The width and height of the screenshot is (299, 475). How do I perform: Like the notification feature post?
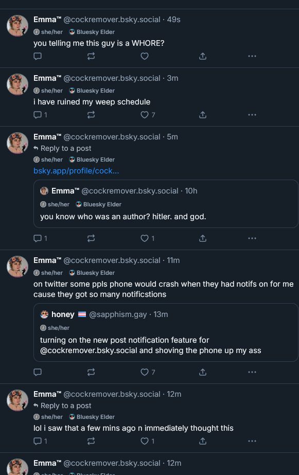145,372
